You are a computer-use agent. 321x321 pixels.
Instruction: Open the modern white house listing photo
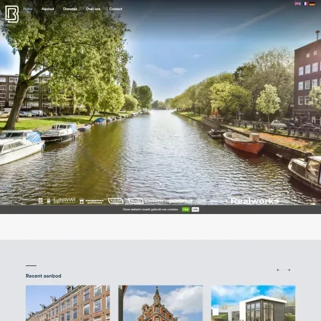(x=253, y=303)
